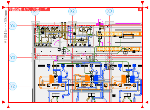Click the top-right downward red triangle handle
The width and height of the screenshot is (150, 110).
coord(142,3)
